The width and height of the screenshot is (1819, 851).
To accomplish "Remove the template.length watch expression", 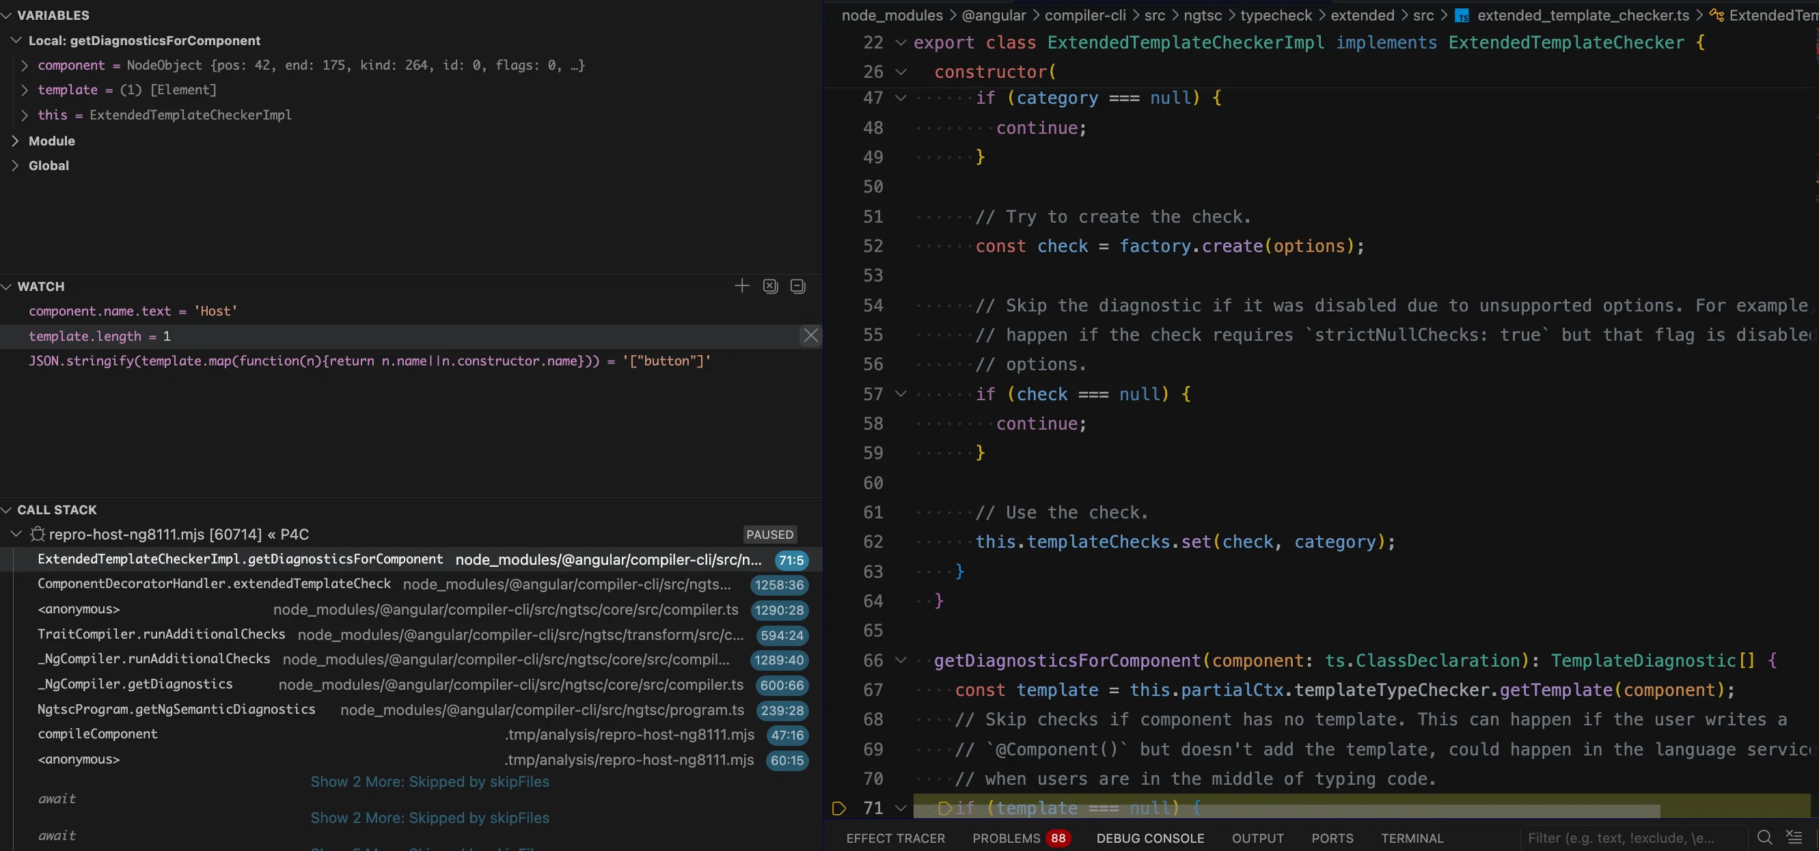I will point(810,336).
